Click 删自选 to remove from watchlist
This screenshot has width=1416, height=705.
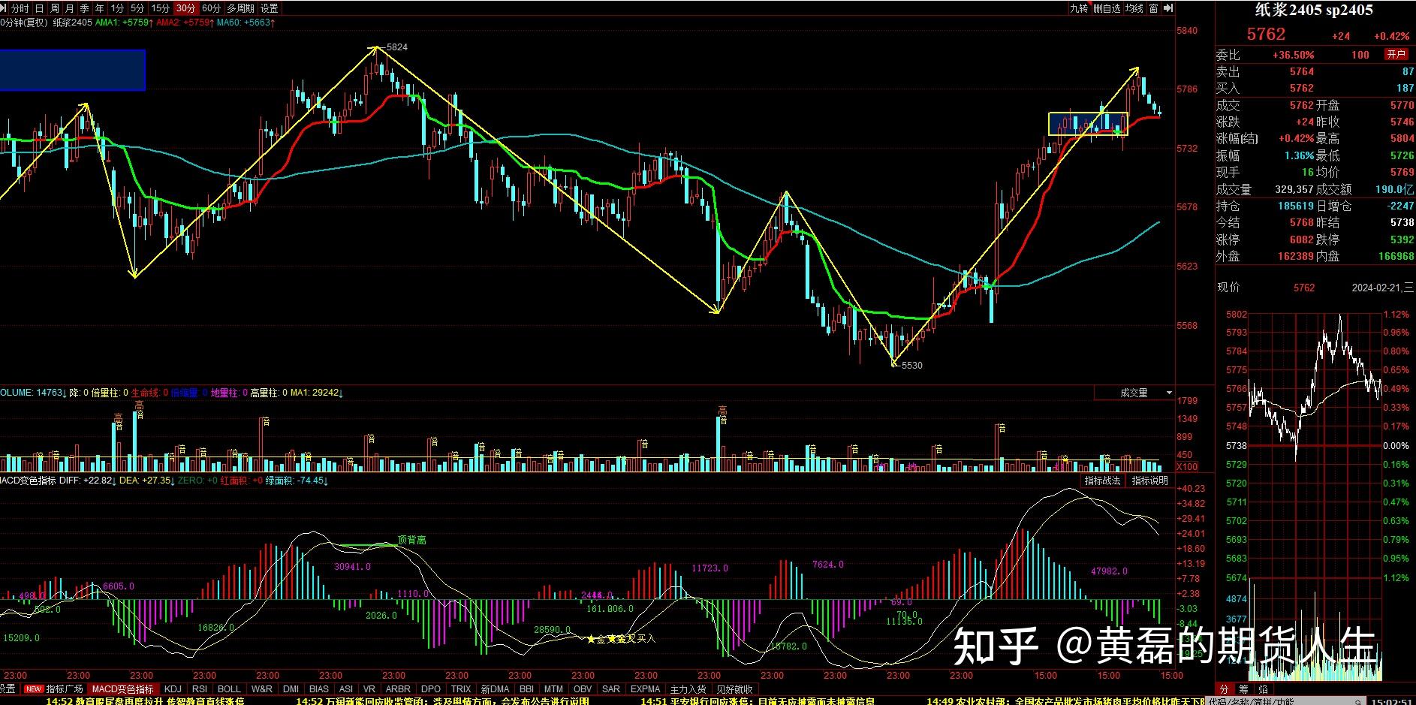(1107, 8)
